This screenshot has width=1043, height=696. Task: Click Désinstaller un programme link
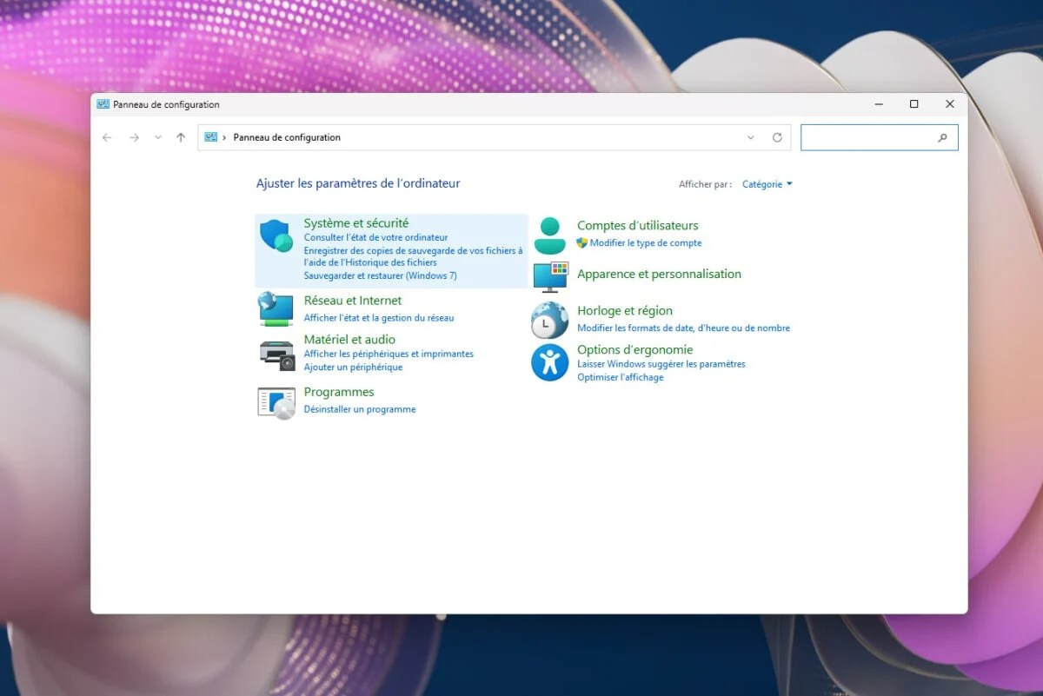click(360, 409)
